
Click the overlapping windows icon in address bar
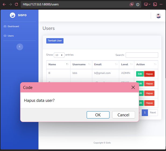click(x=132, y=5)
